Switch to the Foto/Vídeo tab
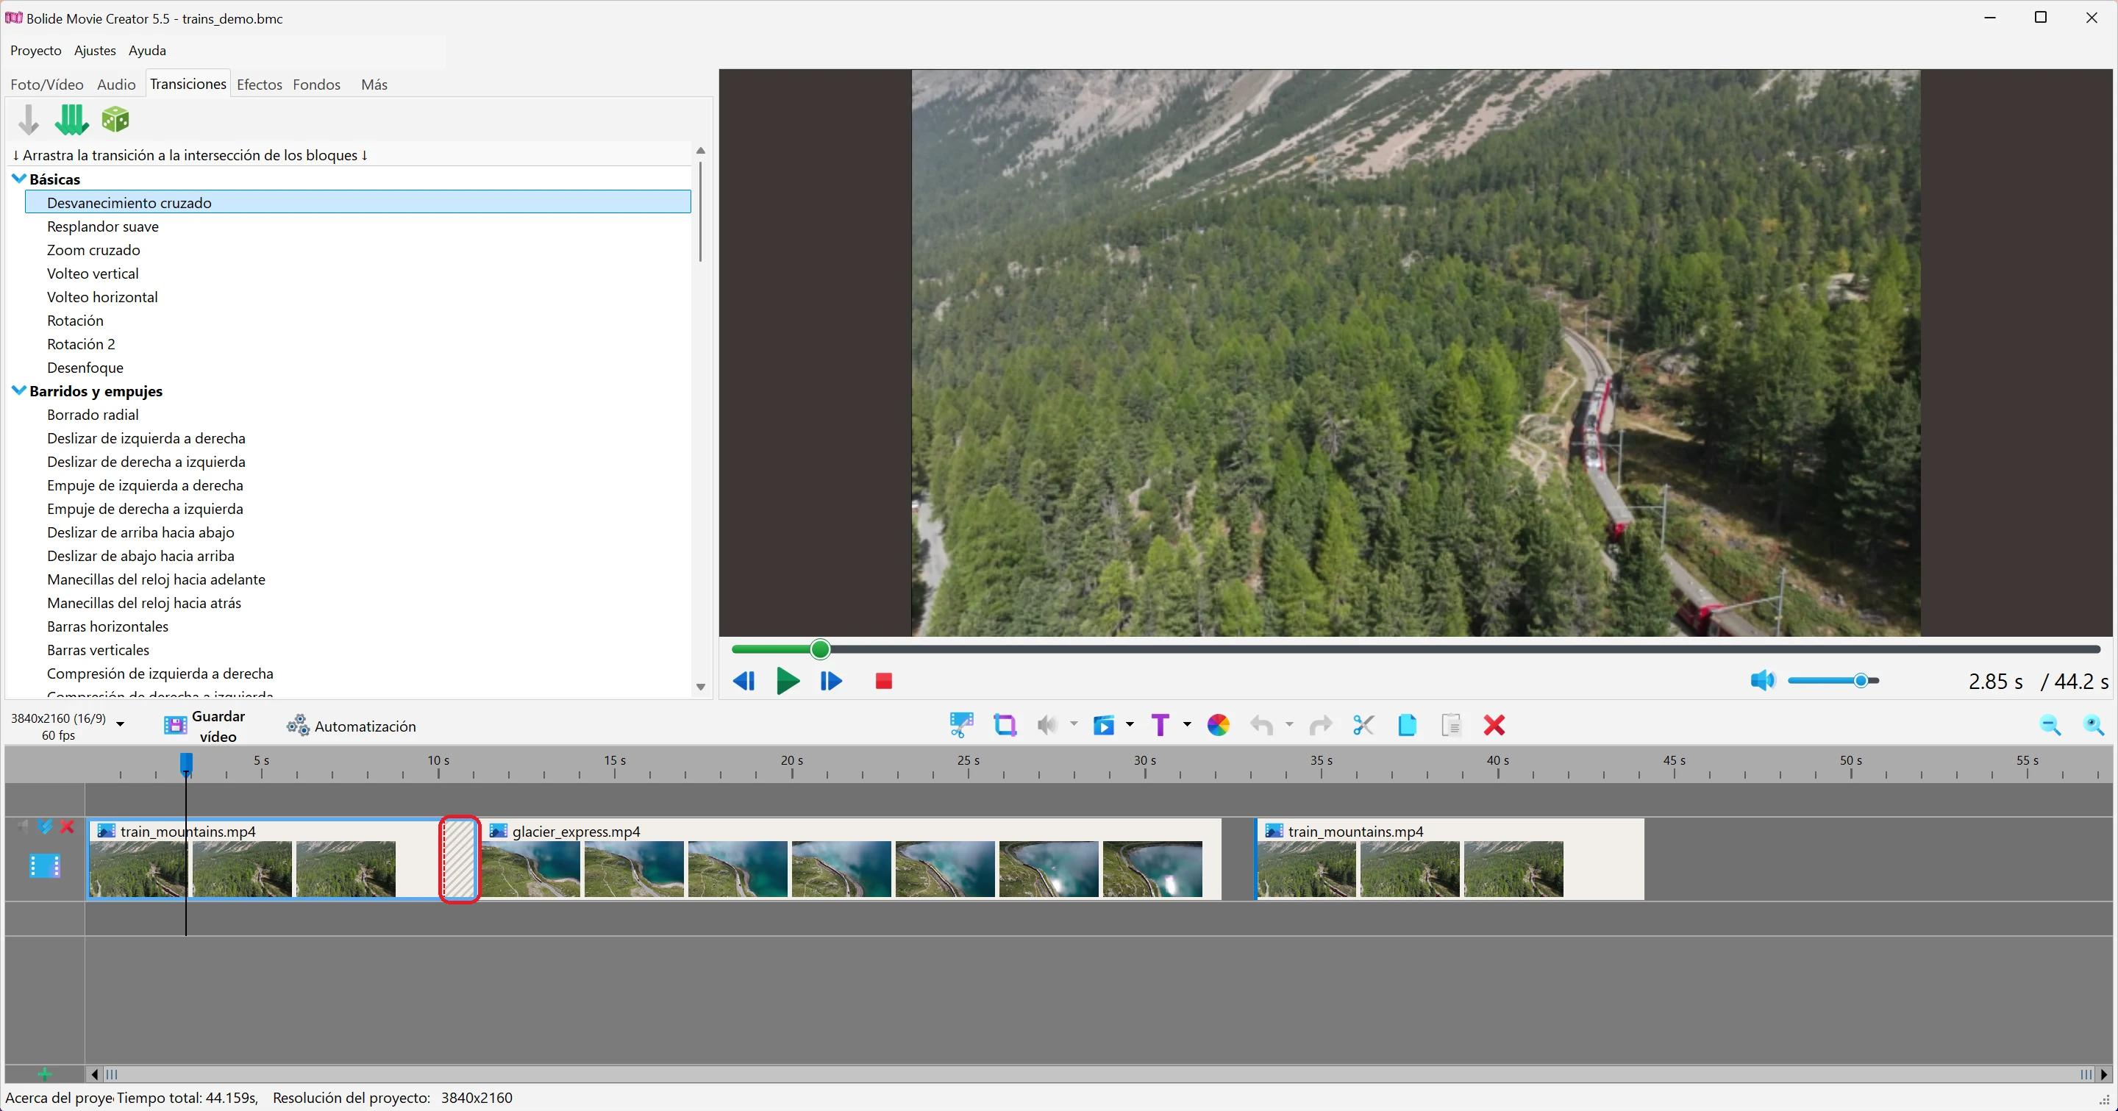Screen dimensions: 2118x1111 [x=47, y=84]
